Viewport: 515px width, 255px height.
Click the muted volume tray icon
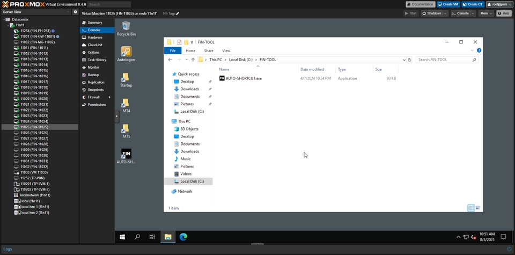(473, 237)
